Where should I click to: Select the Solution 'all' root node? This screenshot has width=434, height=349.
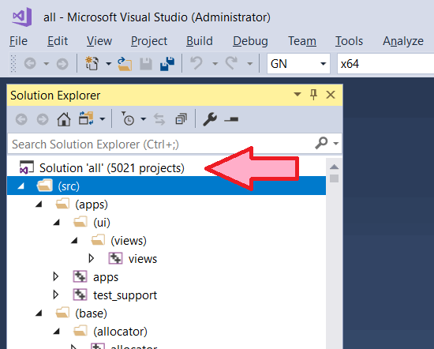(111, 168)
